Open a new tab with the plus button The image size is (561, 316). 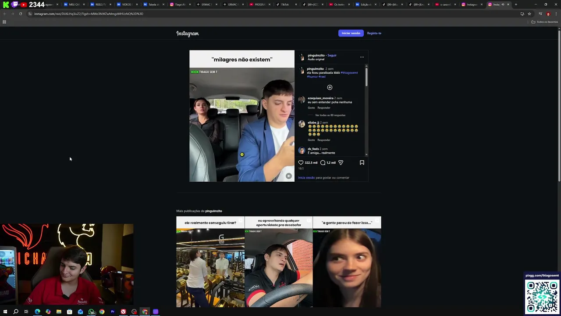point(516,4)
